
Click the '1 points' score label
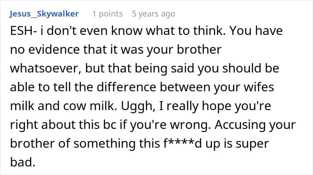pyautogui.click(x=107, y=14)
